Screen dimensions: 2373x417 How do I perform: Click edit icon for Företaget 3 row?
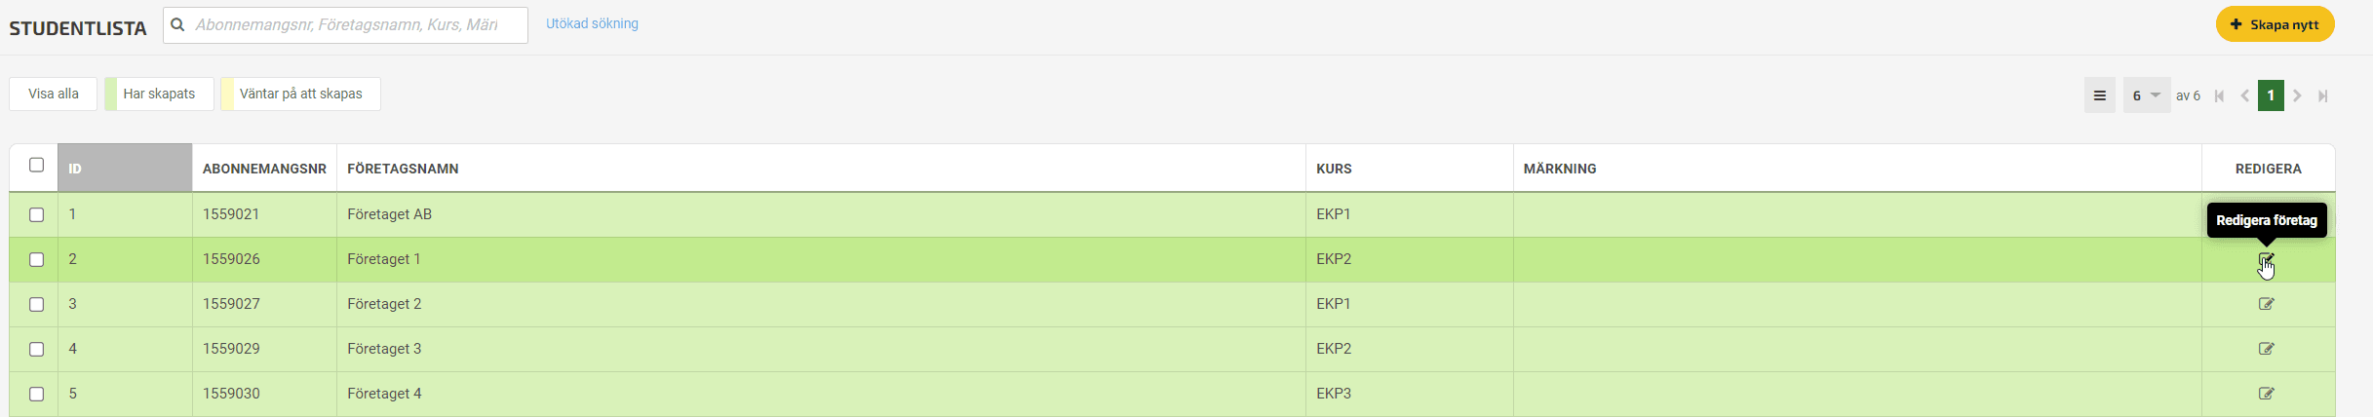click(x=2266, y=349)
